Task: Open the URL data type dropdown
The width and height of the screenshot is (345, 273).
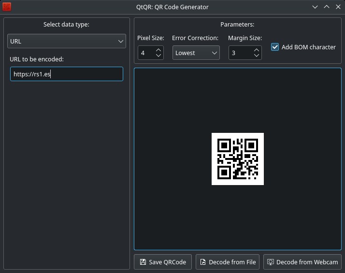Action: click(x=67, y=41)
